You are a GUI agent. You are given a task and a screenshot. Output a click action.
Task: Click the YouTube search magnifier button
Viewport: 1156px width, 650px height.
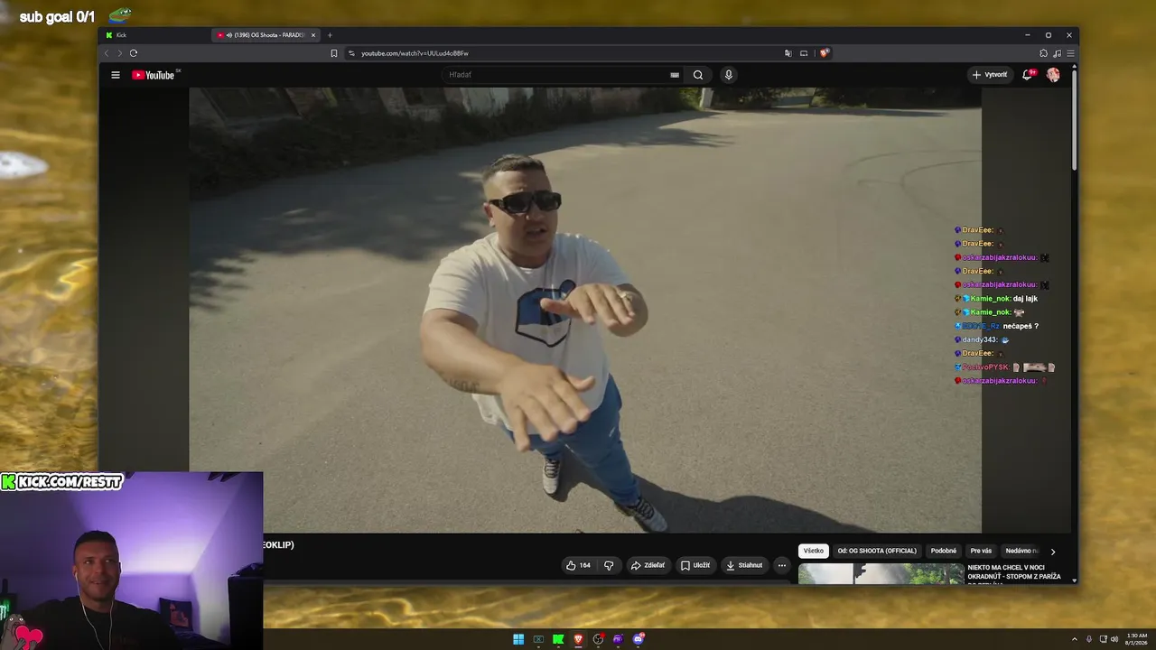point(698,75)
